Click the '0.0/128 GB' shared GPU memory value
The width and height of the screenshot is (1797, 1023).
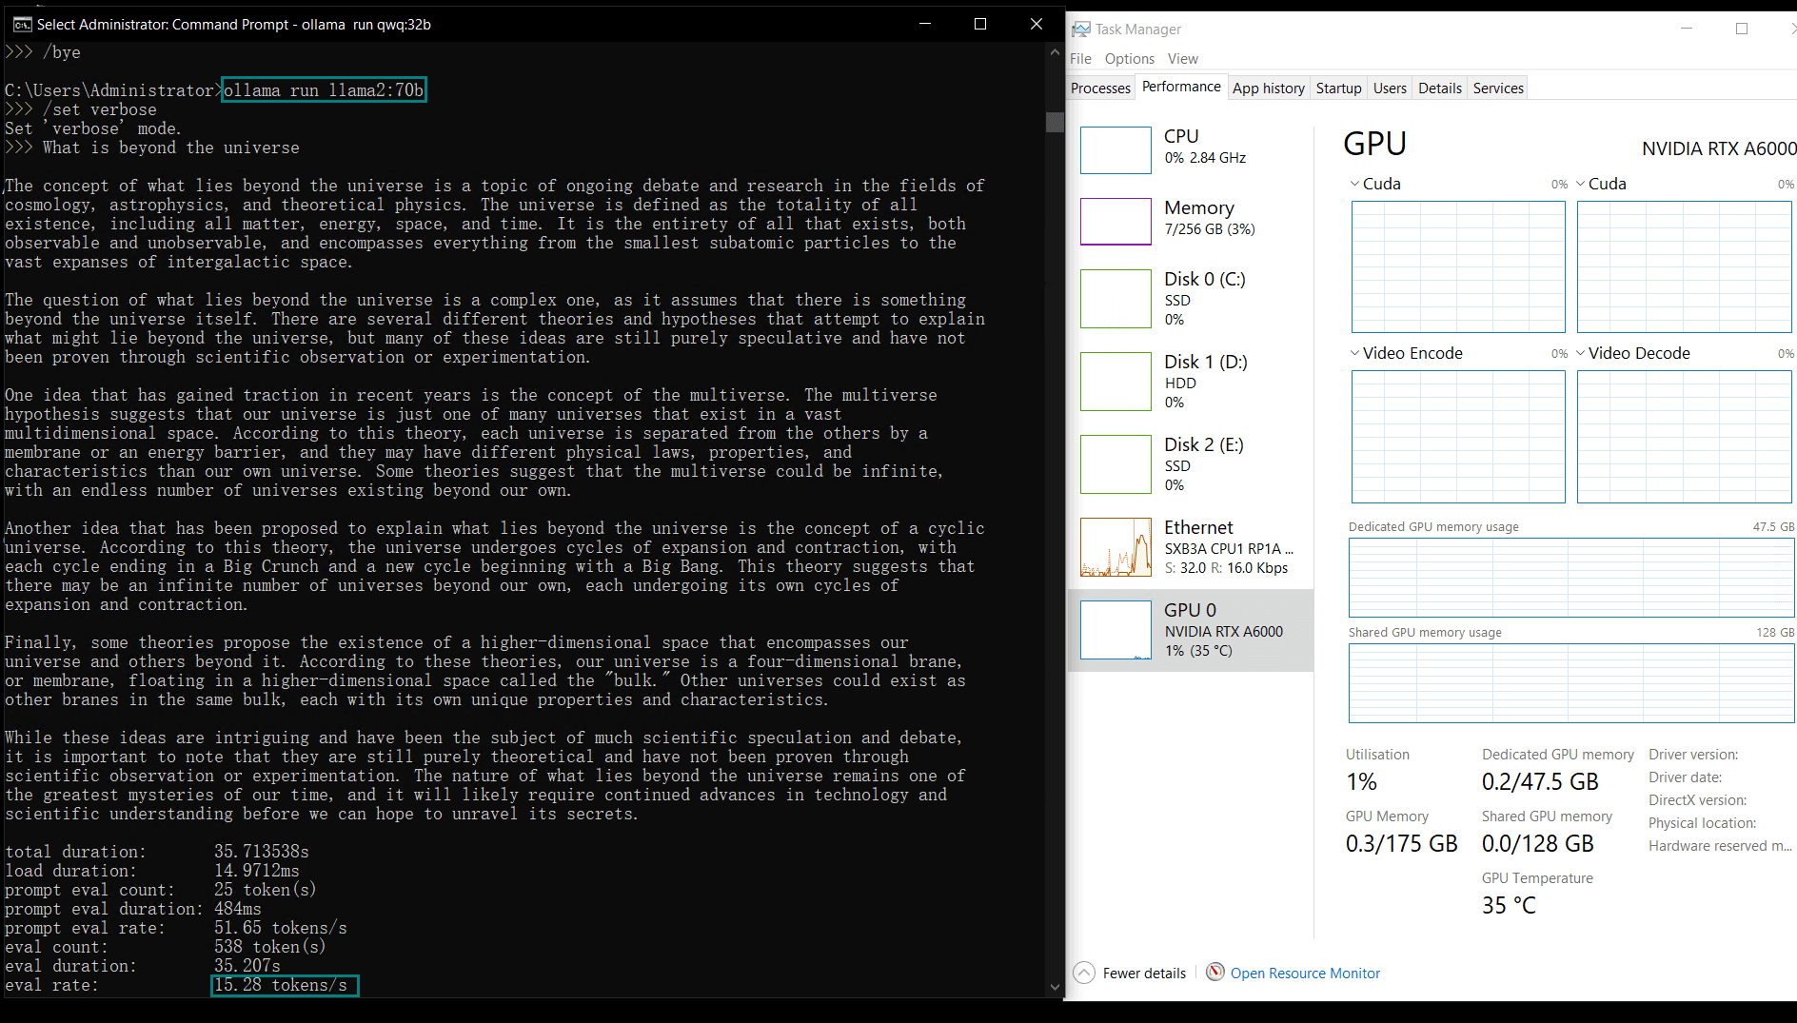click(x=1537, y=843)
